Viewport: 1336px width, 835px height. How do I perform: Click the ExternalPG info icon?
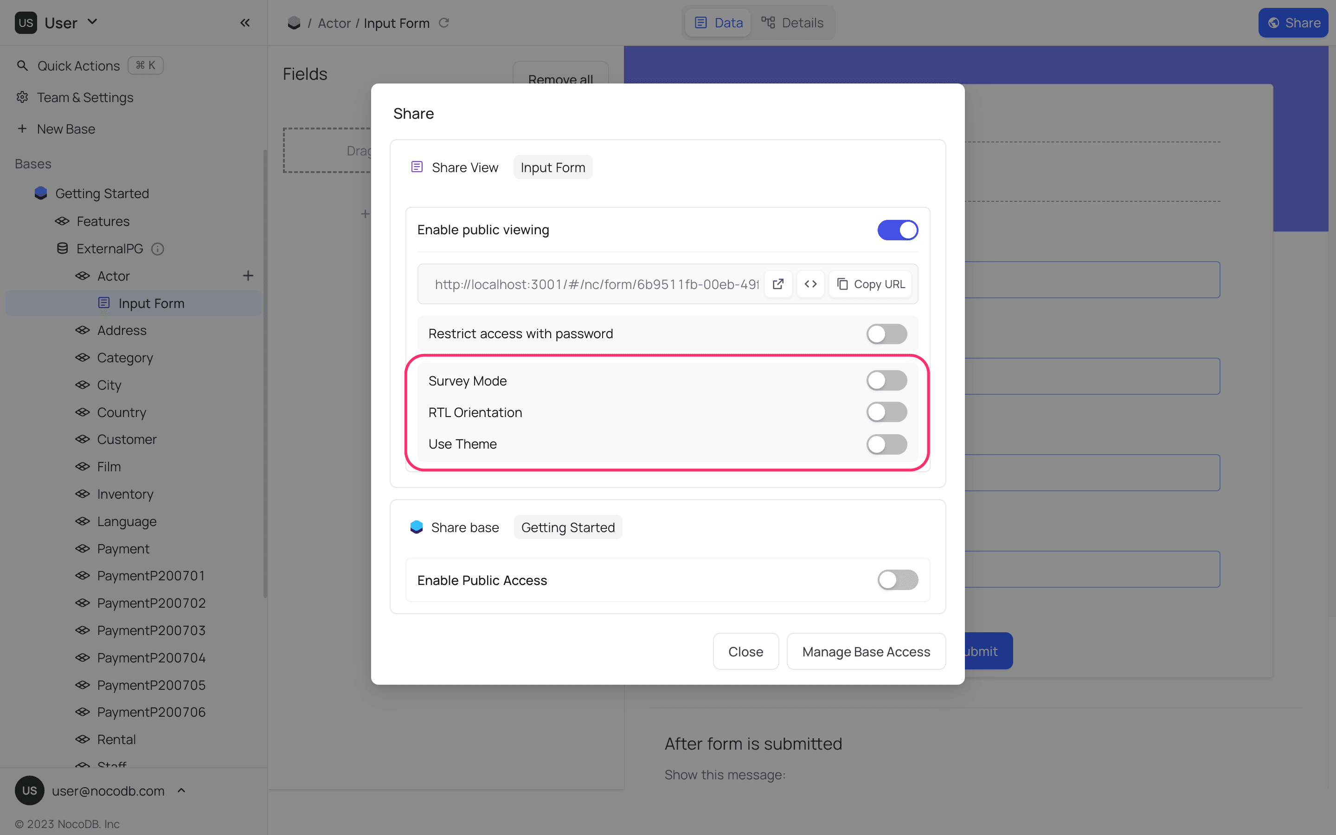pyautogui.click(x=157, y=249)
